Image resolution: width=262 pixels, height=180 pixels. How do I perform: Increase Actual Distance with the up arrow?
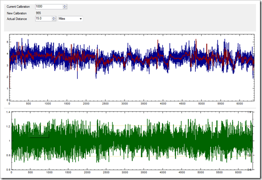pyautogui.click(x=54, y=17)
